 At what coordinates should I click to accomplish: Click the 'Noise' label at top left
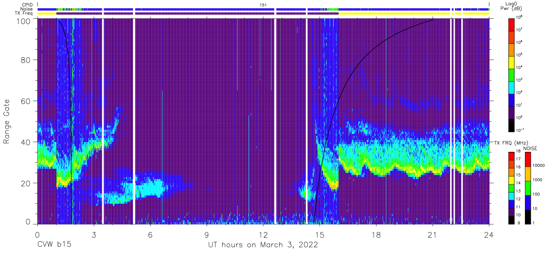(26, 9)
